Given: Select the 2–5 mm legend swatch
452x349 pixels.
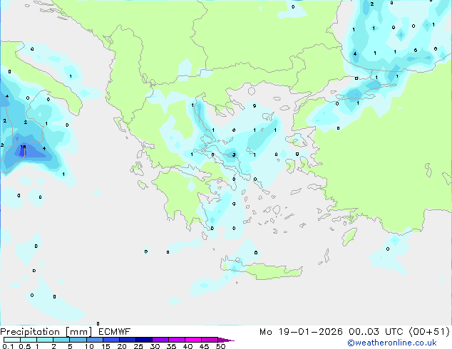Looking at the screenshot, I should (61, 340).
